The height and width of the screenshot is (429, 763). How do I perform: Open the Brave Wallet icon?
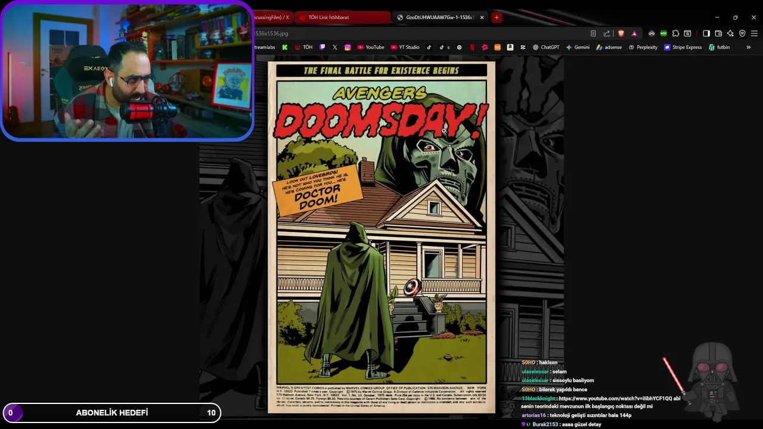click(x=718, y=33)
